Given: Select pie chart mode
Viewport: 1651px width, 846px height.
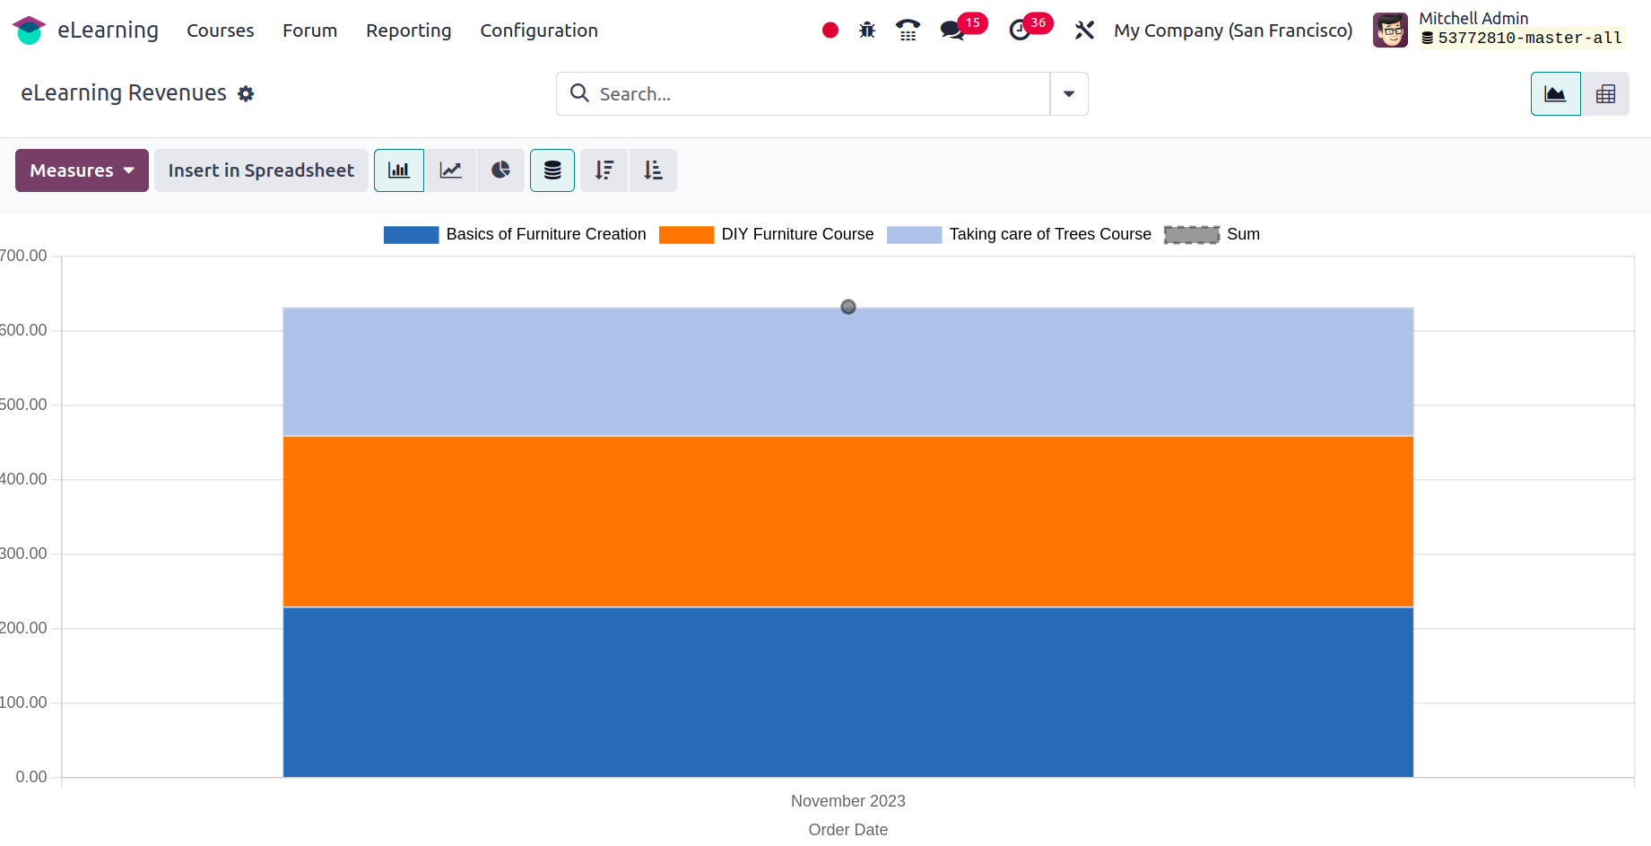Looking at the screenshot, I should tap(500, 170).
